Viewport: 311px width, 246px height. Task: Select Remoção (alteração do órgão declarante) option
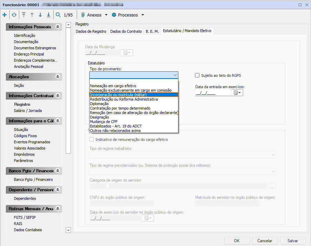click(x=134, y=113)
